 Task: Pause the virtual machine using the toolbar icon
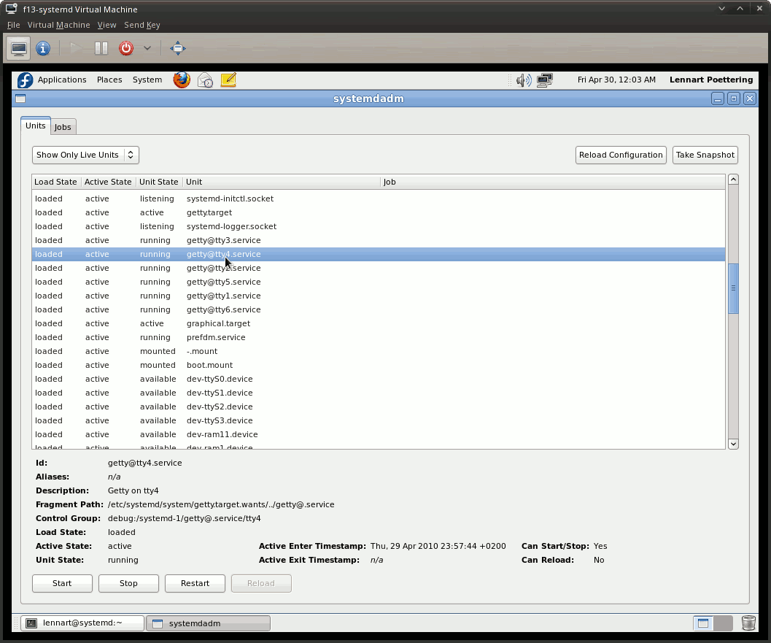coord(101,47)
